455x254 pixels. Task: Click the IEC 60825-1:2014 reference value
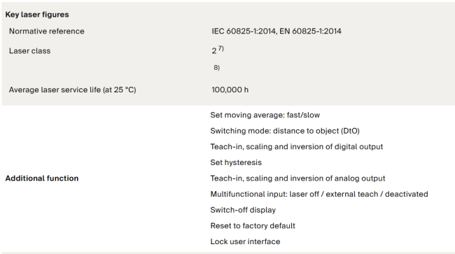click(x=244, y=31)
